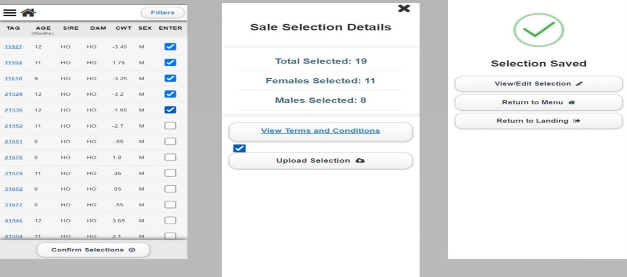Screen dimensions: 627x277
Task: Click Upload Selection button
Action: (x=320, y=161)
